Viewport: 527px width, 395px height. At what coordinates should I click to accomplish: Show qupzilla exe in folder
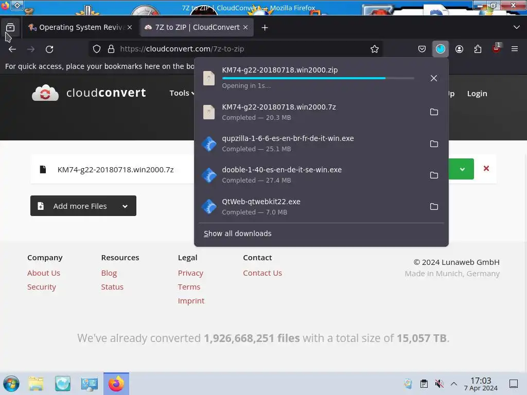[434, 144]
